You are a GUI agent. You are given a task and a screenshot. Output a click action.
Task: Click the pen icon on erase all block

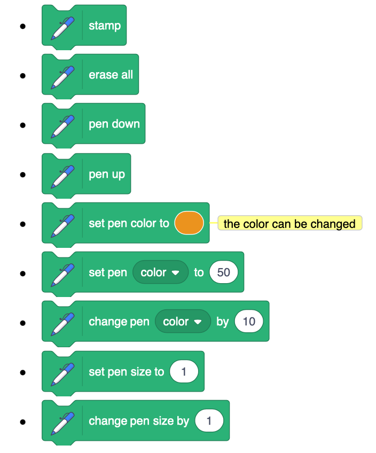tap(62, 77)
